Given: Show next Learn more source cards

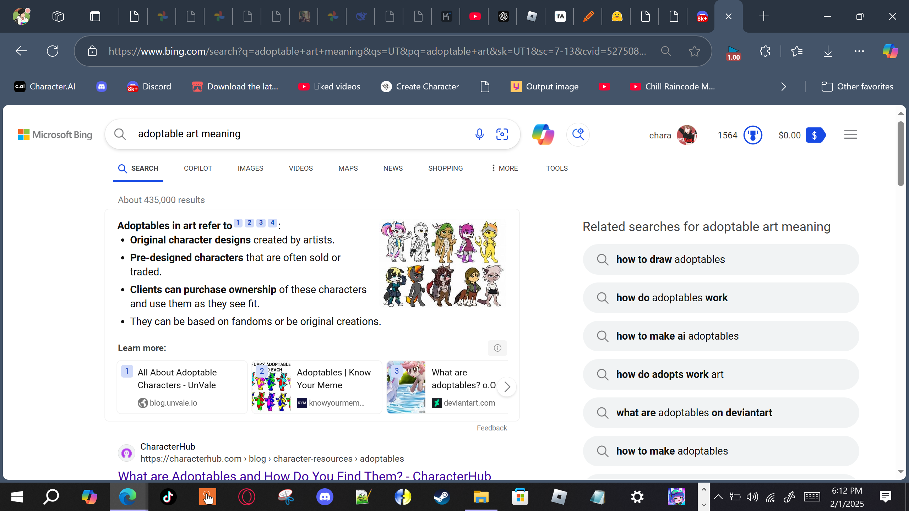Looking at the screenshot, I should coord(507,387).
